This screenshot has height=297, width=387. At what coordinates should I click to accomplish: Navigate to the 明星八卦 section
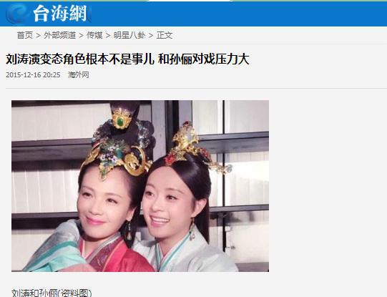click(129, 35)
